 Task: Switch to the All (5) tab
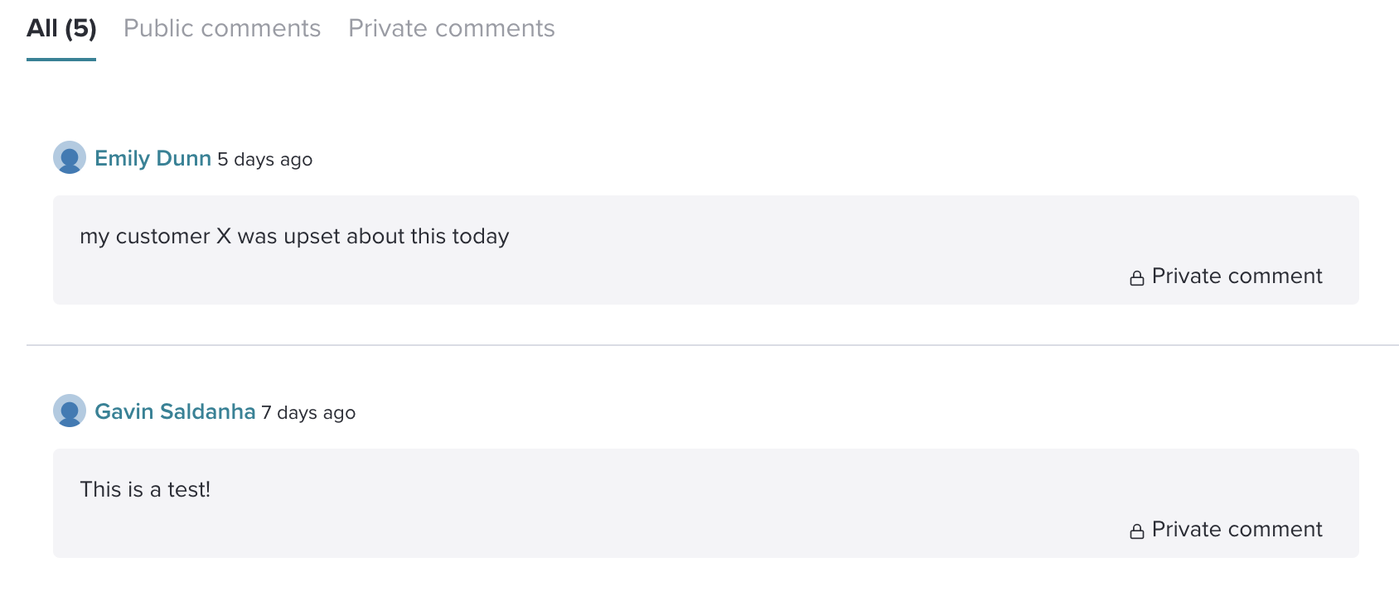(61, 28)
